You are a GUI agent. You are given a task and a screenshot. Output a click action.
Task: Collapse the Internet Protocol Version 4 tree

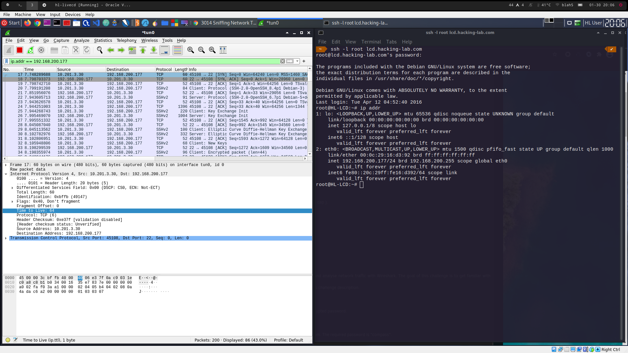coord(6,174)
